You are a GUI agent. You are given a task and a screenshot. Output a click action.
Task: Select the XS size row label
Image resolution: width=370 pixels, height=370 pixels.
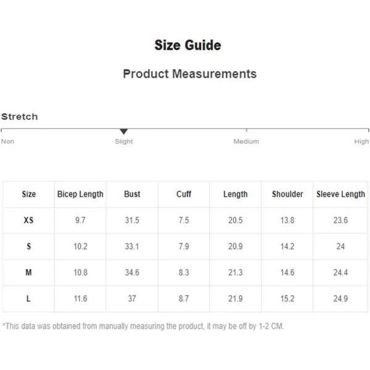[28, 220]
